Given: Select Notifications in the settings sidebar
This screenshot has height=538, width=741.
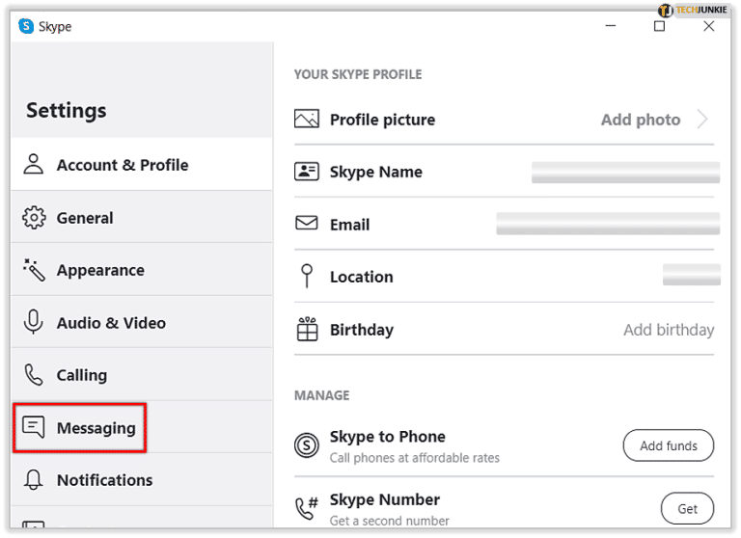Looking at the screenshot, I should [x=141, y=480].
